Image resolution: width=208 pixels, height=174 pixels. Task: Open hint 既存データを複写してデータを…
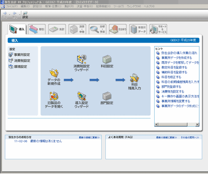coord(180,63)
